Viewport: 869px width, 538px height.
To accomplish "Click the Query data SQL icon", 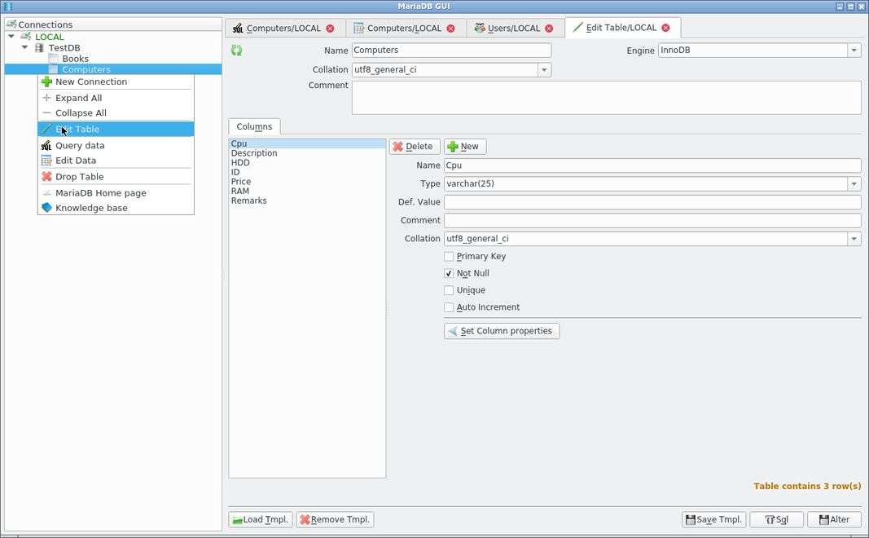I will click(46, 146).
